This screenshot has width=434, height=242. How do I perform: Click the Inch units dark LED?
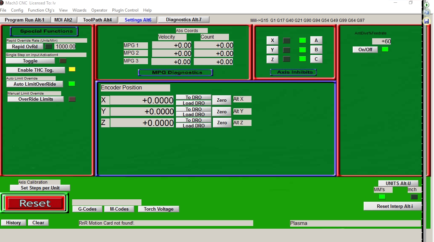click(414, 197)
